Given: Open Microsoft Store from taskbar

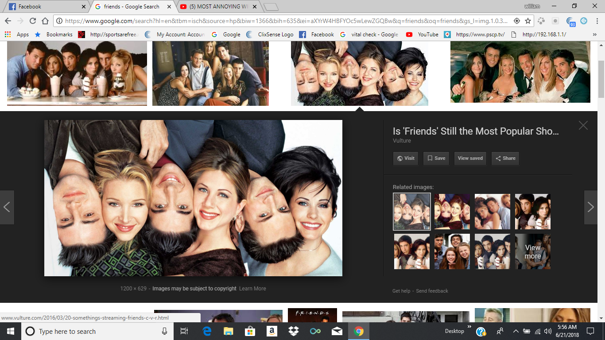Looking at the screenshot, I should pos(250,331).
